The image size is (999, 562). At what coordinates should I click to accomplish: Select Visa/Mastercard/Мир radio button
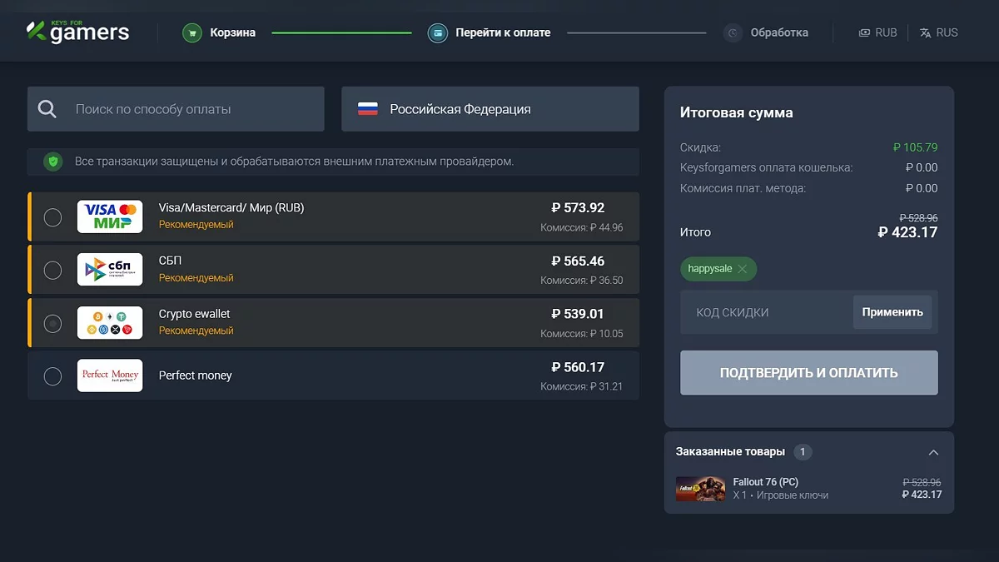point(52,217)
